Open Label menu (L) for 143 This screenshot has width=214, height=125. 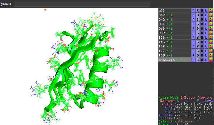tap(206, 42)
